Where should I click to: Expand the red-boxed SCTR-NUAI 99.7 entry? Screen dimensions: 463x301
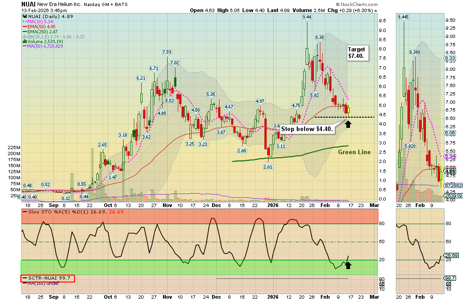(48, 278)
